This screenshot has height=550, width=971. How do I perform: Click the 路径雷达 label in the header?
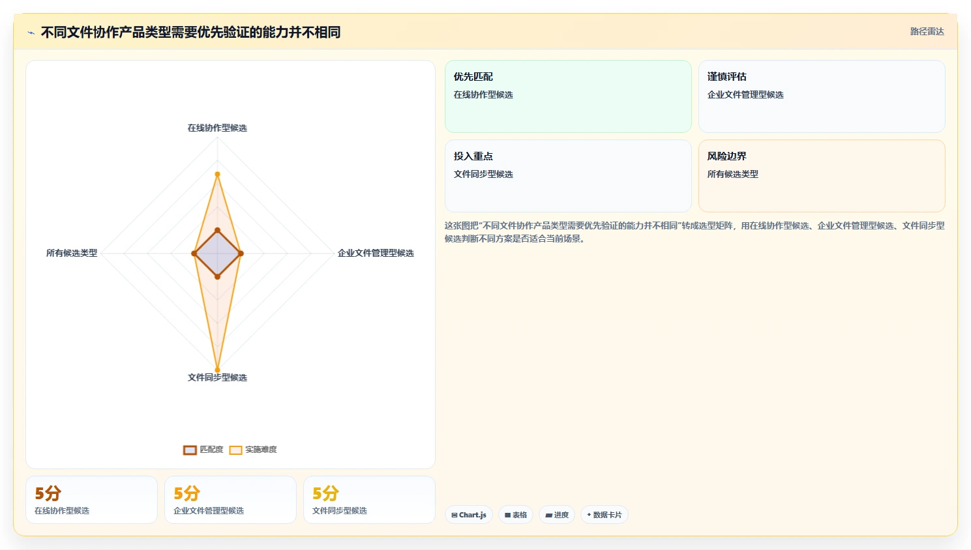(x=927, y=31)
